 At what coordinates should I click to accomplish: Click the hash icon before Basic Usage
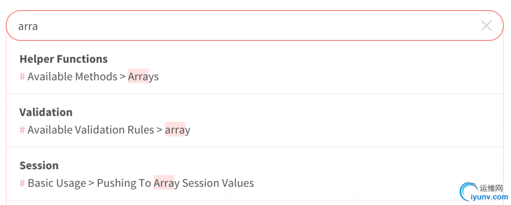pos(22,183)
